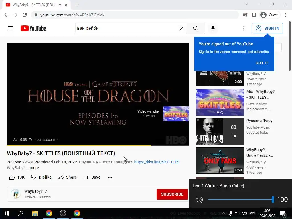Image resolution: width=292 pixels, height=219 pixels.
Task: Open OBS Studio from taskbar
Action: pos(63,213)
